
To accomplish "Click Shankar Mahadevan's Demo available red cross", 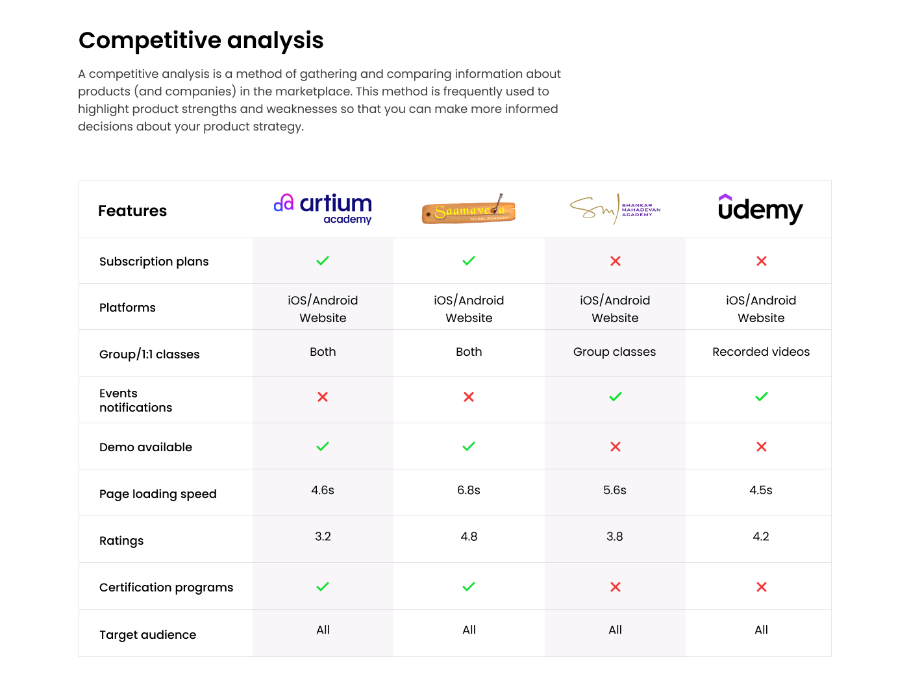I will coord(616,447).
